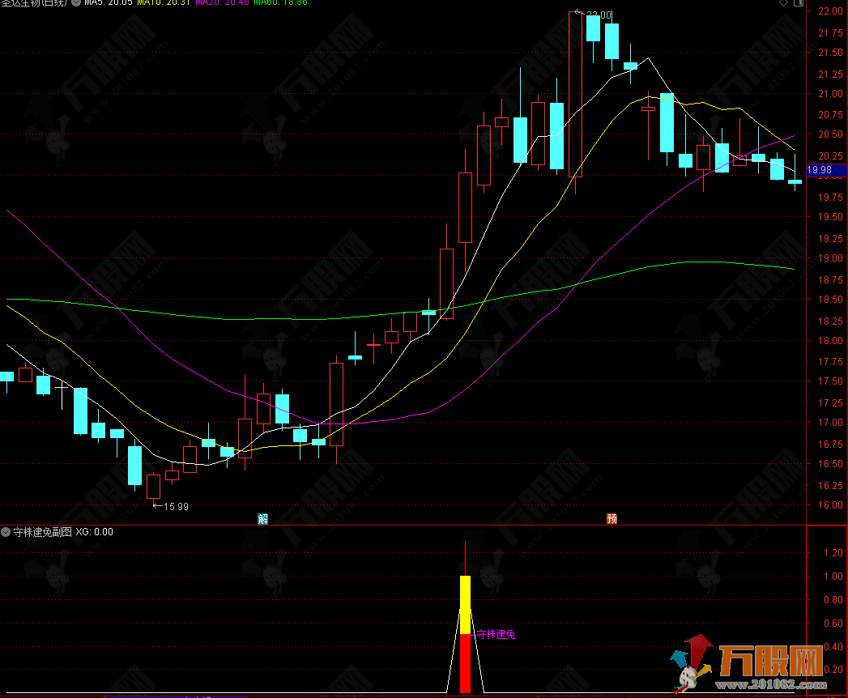The image size is (848, 698).
Task: Click the 守株逮兔副图 indicator name
Action: [42, 532]
